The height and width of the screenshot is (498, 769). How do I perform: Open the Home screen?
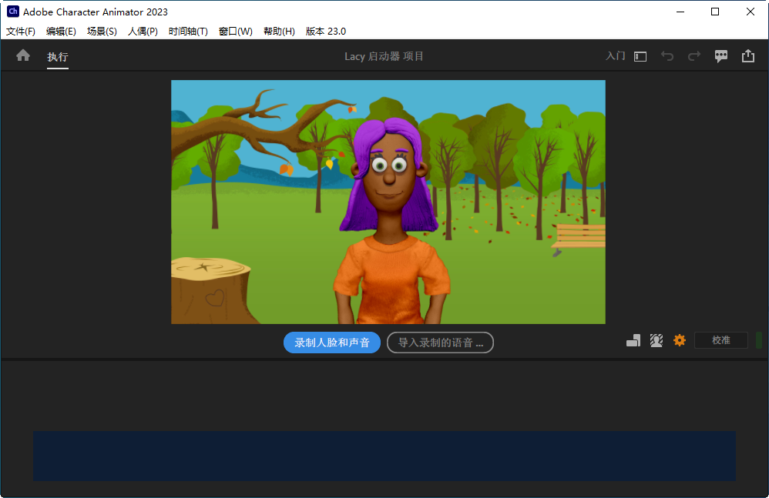click(22, 55)
